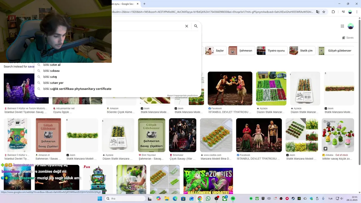
Task: Click 'Düzen Statik Manzar...' title under white tray image
Action: coord(304,112)
